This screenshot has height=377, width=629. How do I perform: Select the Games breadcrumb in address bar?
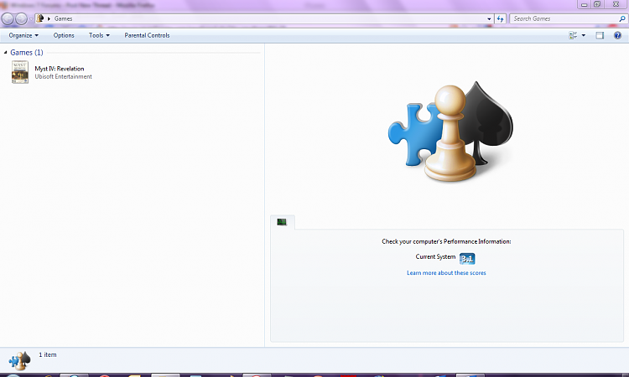(64, 18)
